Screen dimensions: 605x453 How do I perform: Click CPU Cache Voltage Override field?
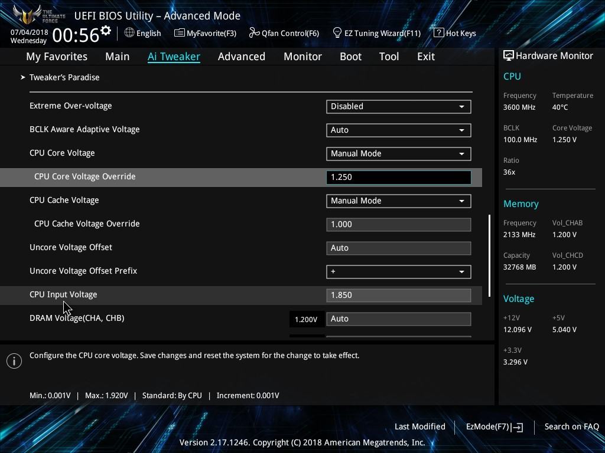[399, 225]
